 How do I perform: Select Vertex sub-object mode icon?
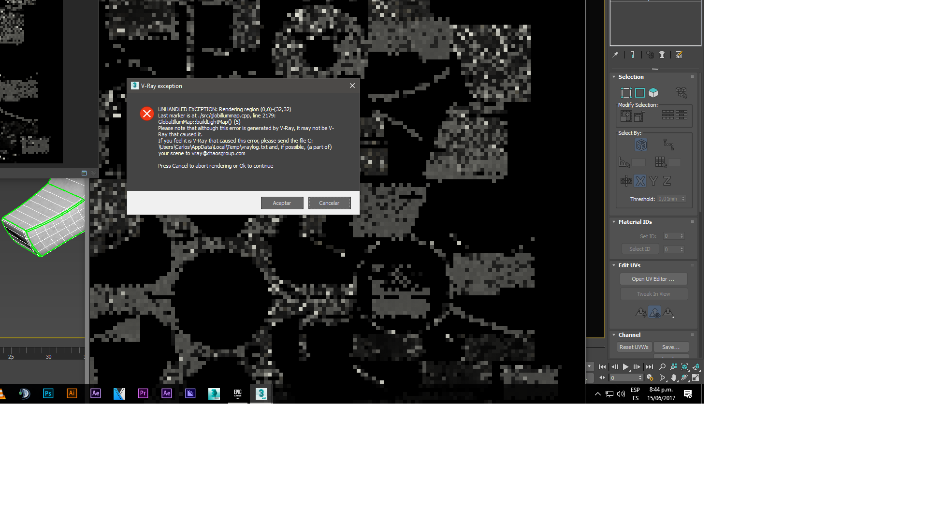[x=626, y=92]
